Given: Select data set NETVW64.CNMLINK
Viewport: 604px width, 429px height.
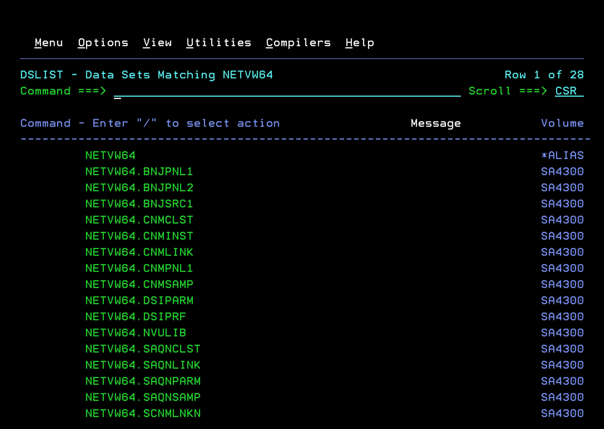Looking at the screenshot, I should tap(139, 252).
